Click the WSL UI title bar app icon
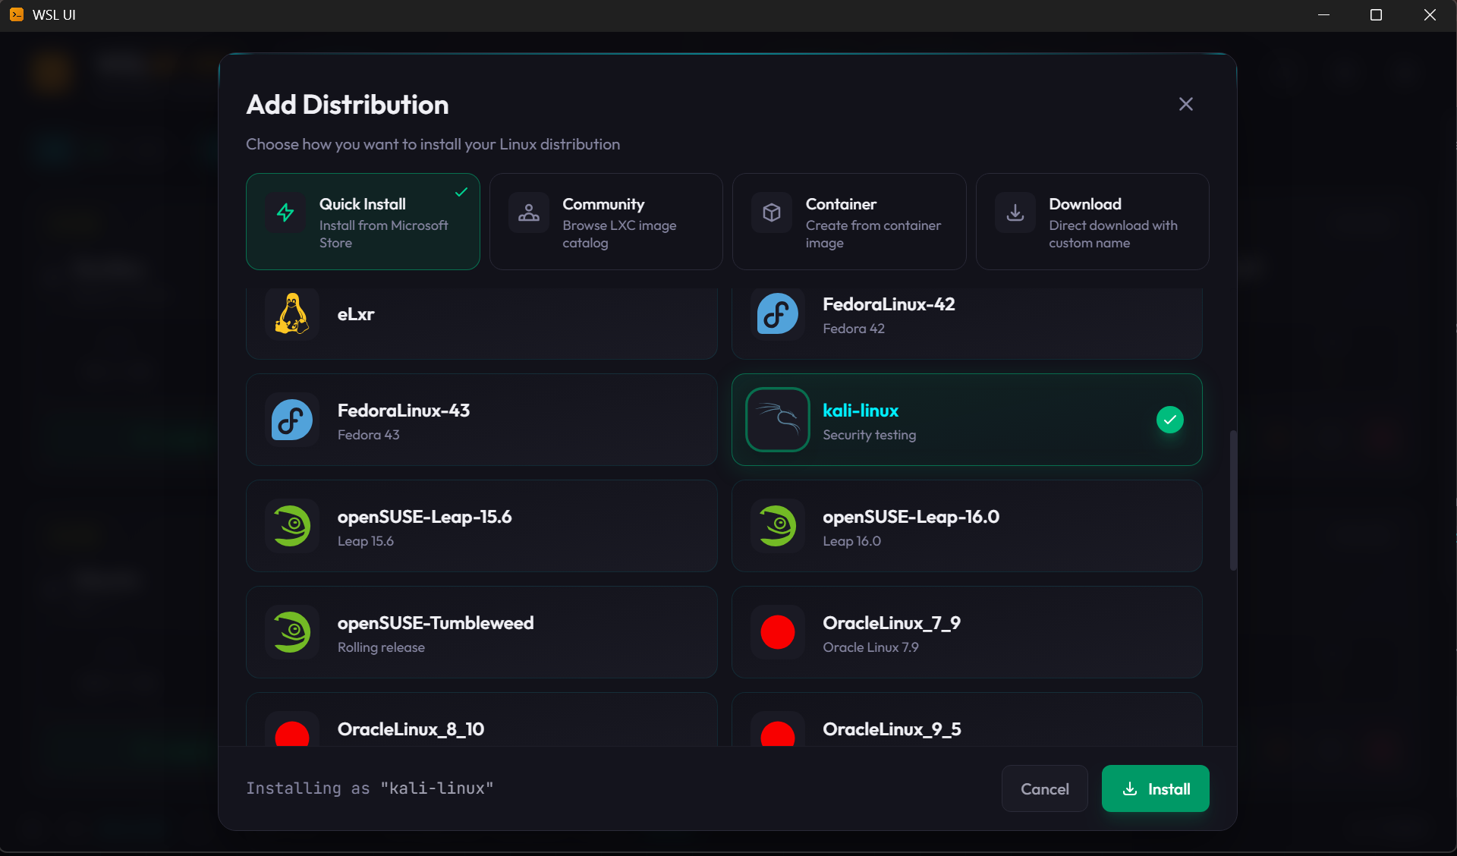This screenshot has width=1457, height=856. click(x=17, y=14)
